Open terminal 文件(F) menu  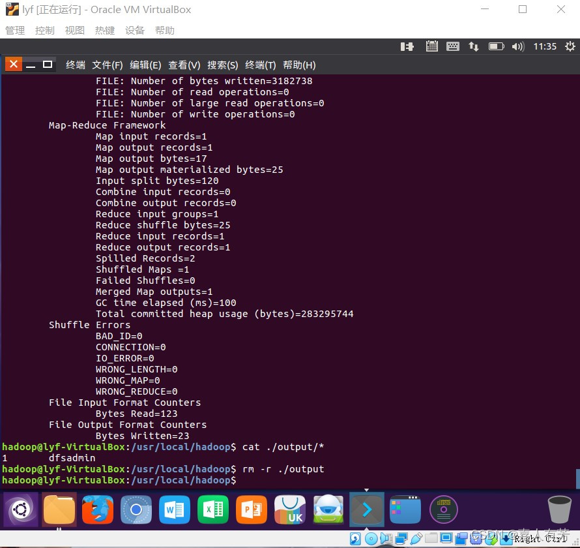pyautogui.click(x=108, y=65)
